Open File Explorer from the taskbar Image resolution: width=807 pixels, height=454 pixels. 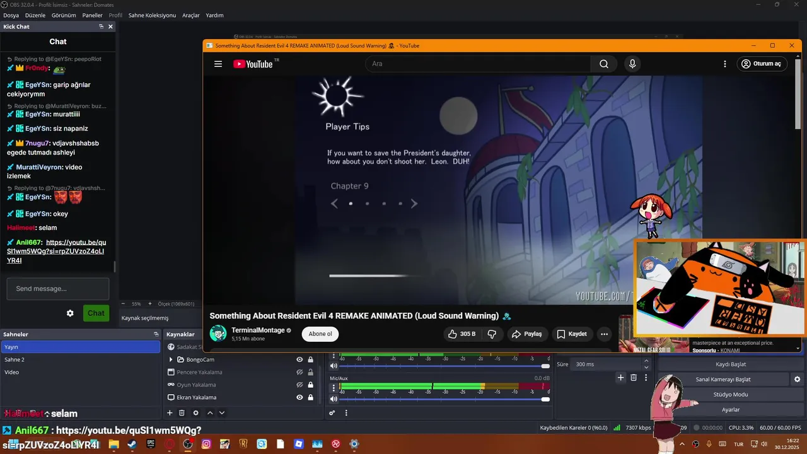pos(113,444)
